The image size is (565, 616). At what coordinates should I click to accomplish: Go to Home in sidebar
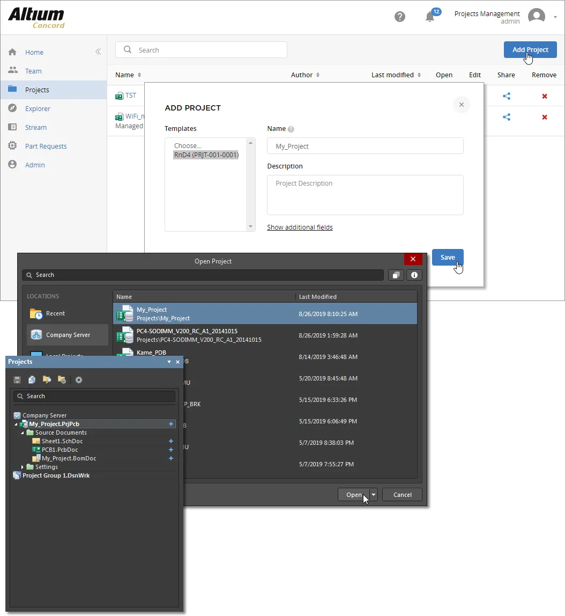(x=34, y=52)
